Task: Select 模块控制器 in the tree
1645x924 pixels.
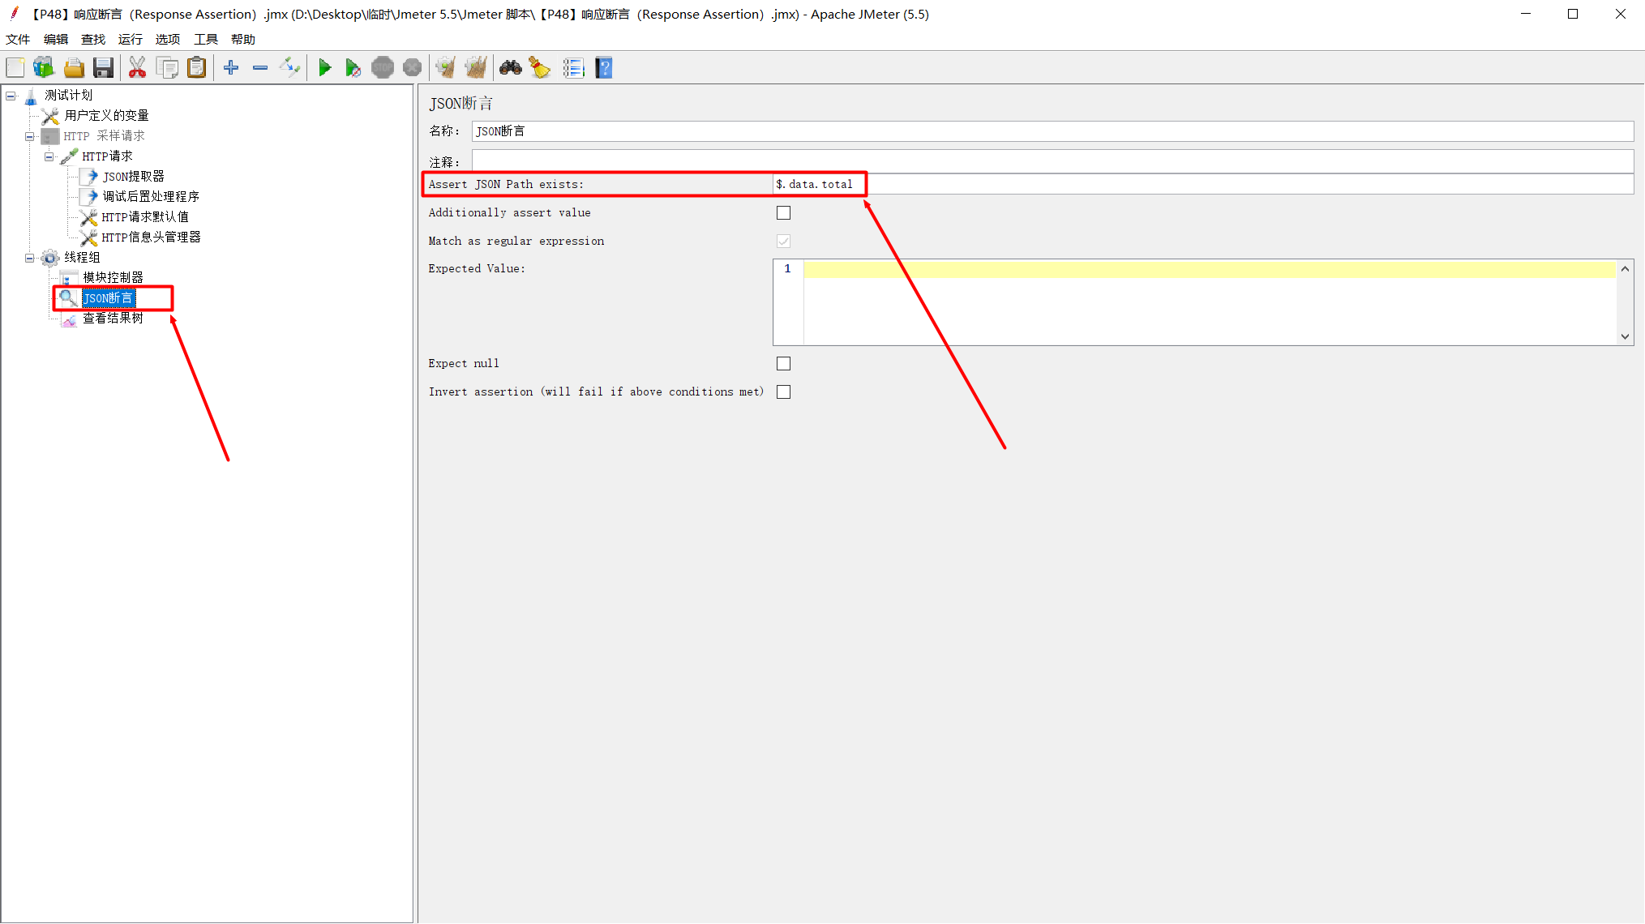Action: (x=113, y=278)
